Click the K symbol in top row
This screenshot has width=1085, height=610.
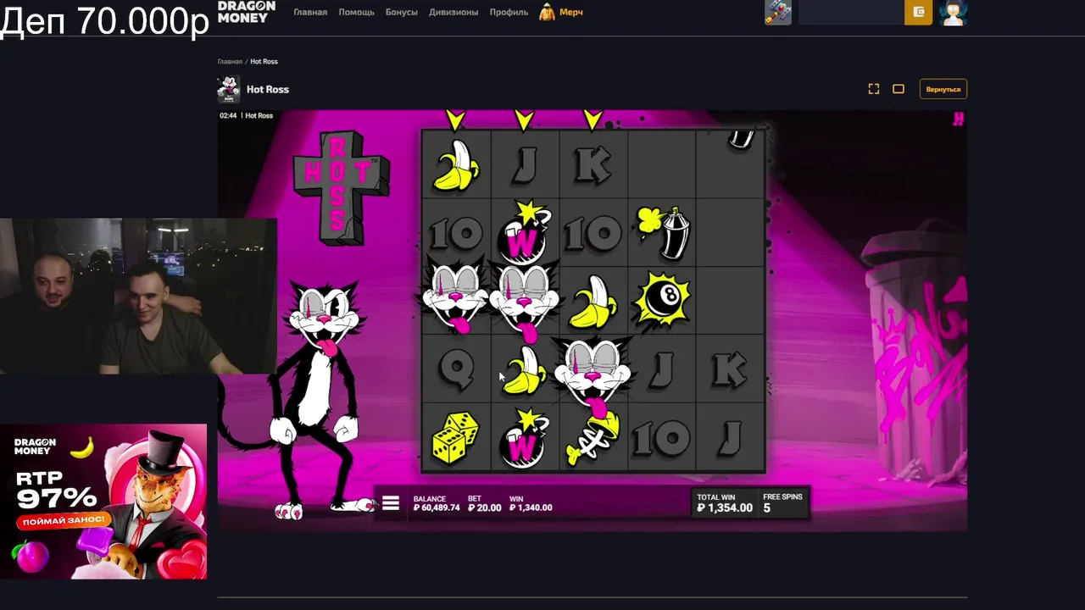point(593,165)
